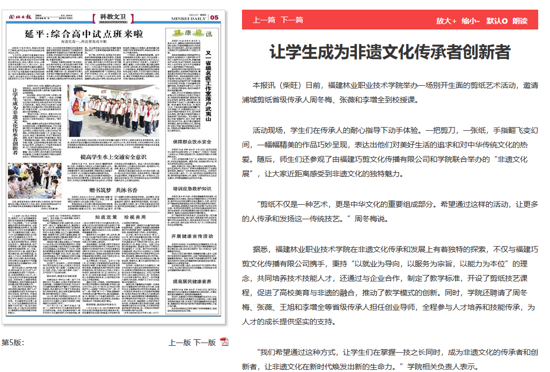Select article 赠书筑梦 共沐书香
550x372 pixels.
coord(113,190)
